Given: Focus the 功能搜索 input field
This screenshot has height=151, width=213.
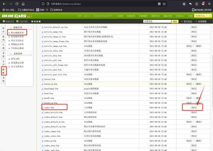Looking at the screenshot, I should (157, 21).
